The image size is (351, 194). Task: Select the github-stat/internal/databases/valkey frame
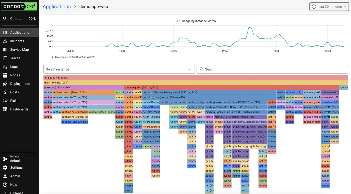click(245, 122)
